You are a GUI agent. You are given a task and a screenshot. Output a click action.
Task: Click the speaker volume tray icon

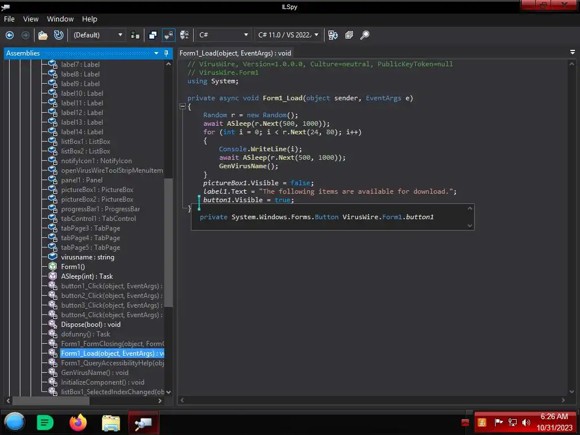[526, 423]
